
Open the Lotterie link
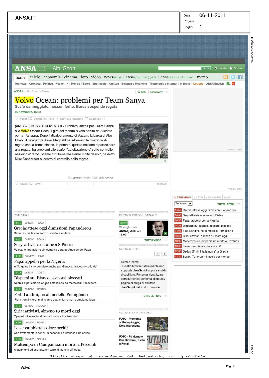click(x=198, y=84)
